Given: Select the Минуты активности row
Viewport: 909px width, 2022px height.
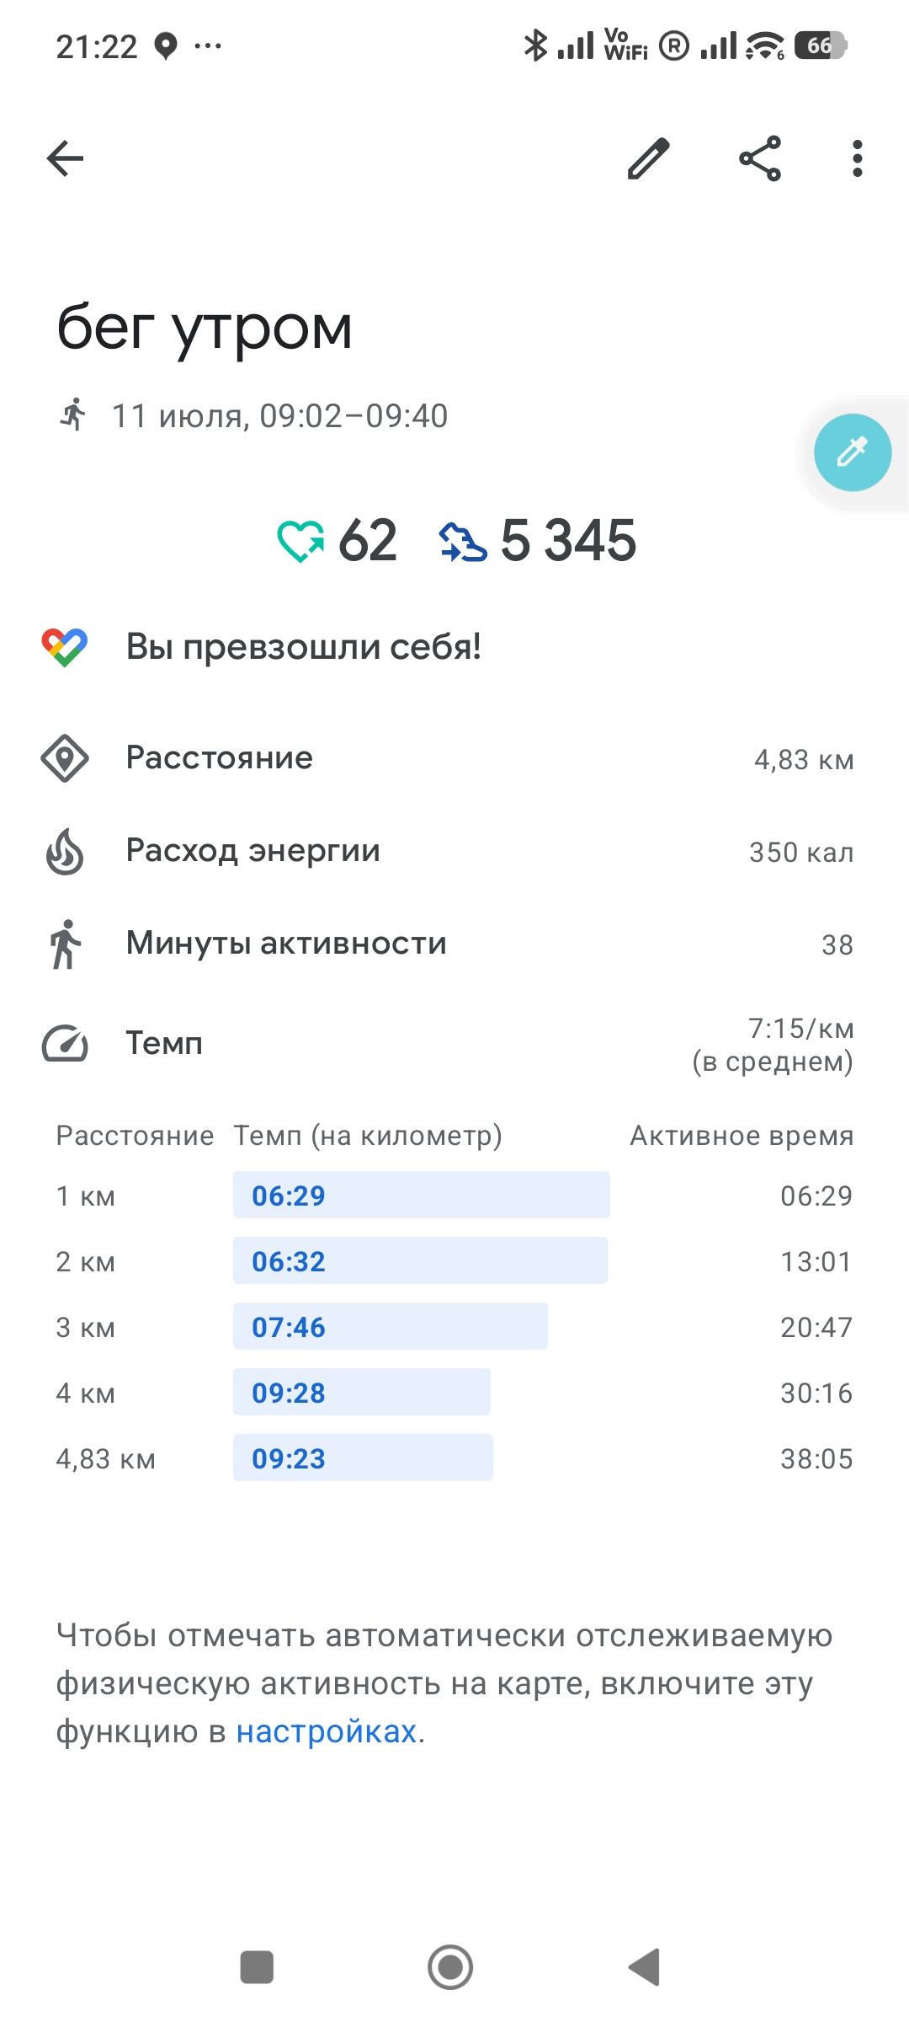Looking at the screenshot, I should pos(454,944).
